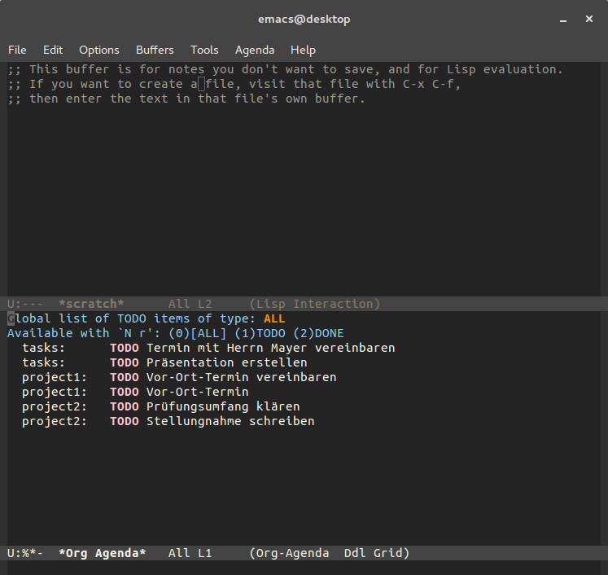
Task: Open the Edit menu
Action: [53, 50]
